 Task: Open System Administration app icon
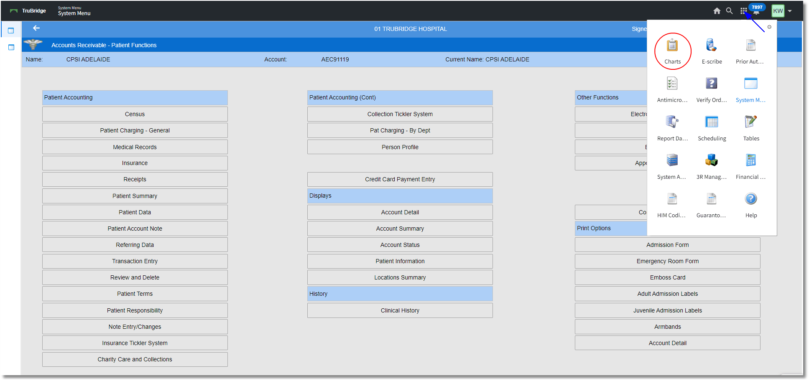pos(672,160)
